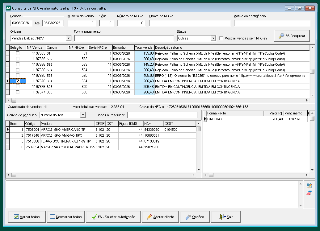320x231 pixels.
Task: Click the Produto column header
Action: [x=67, y=124]
